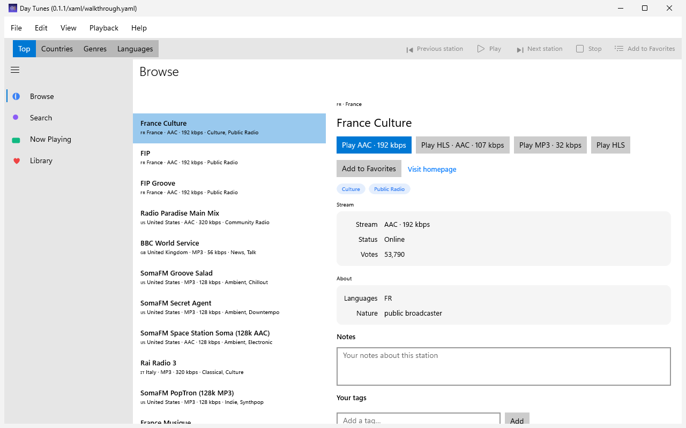Viewport: 686px width, 428px height.
Task: Select SomaFM Space Station Soma station
Action: click(229, 338)
